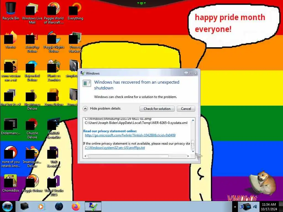Click 'Read our privacy statement online:' text

click(110, 131)
